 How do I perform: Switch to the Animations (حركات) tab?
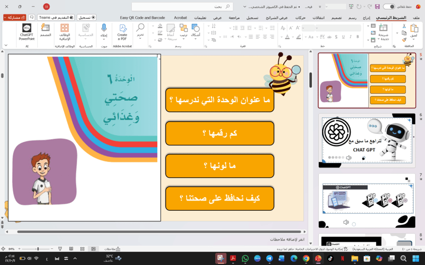300,17
